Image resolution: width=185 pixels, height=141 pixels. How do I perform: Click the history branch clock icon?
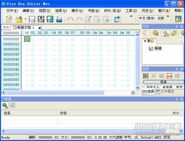(174, 33)
